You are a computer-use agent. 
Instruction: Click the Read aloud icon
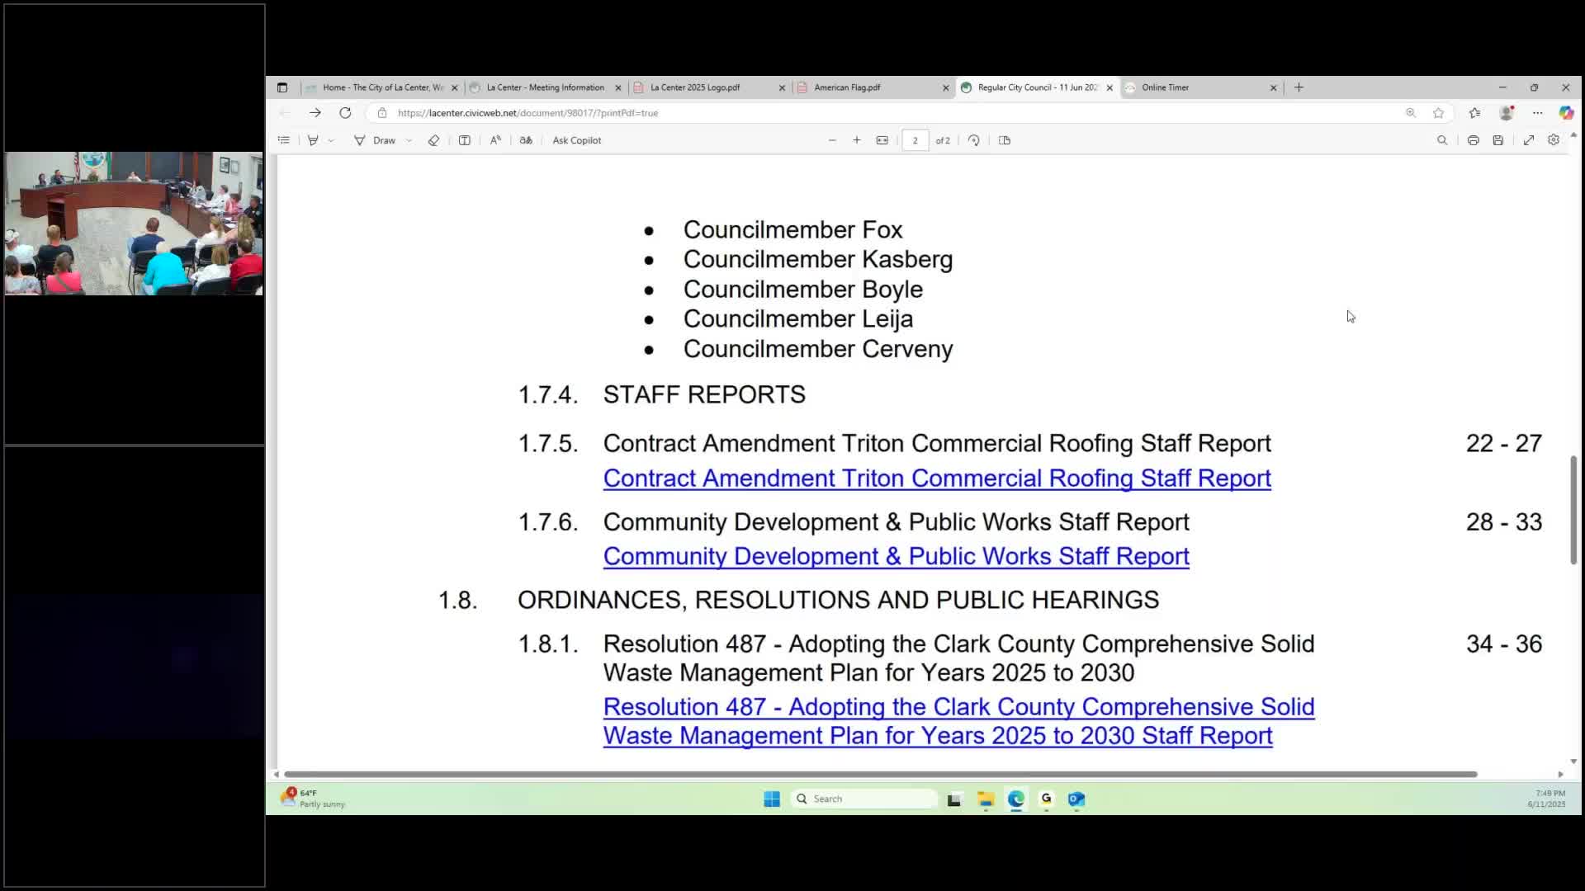tap(495, 140)
